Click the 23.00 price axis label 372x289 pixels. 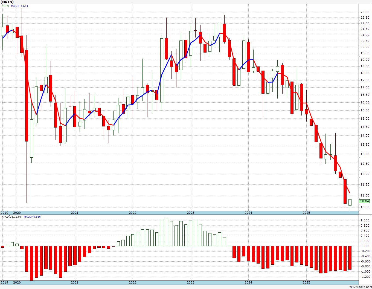[x=365, y=12]
